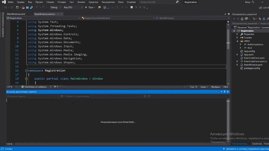Click the no problems found status indicator
Image resolution: width=269 pixels, height=151 pixels.
click(34, 87)
